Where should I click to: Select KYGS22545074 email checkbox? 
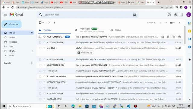(x=40, y=65)
